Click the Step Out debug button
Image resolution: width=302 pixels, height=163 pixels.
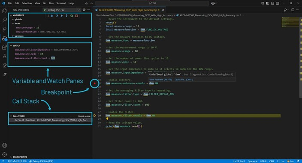pos(66,16)
